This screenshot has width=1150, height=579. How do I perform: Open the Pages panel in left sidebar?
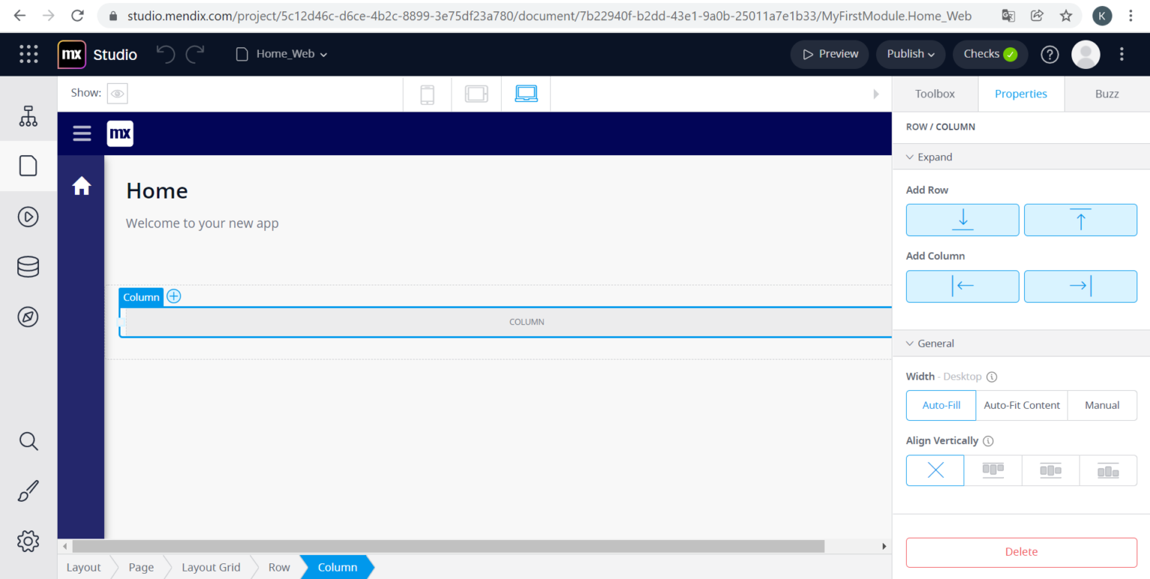click(x=28, y=166)
